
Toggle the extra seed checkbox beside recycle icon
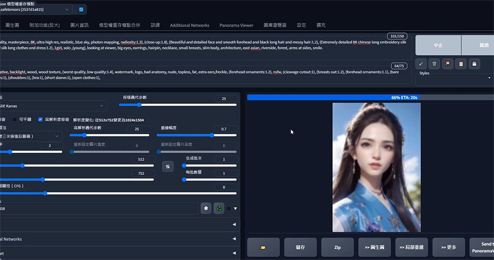[229, 208]
